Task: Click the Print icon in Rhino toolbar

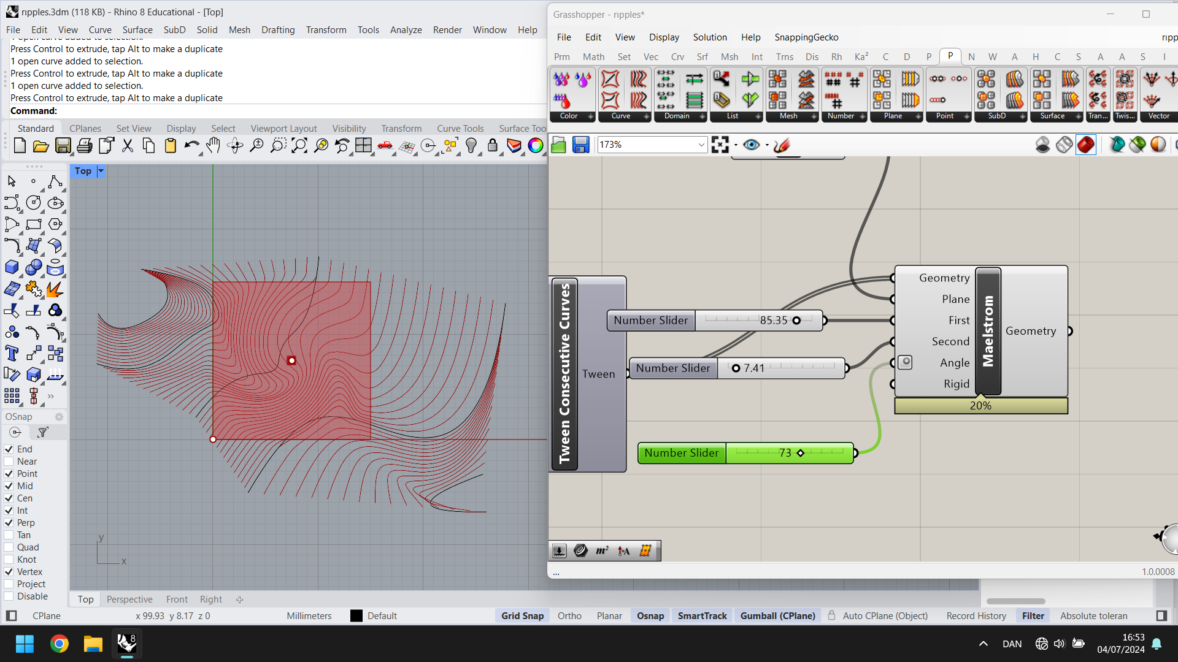Action: coord(85,146)
